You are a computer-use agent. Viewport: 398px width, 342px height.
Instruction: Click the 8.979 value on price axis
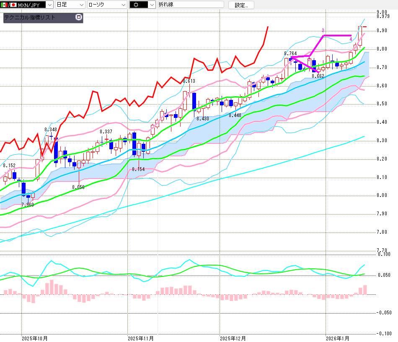[383, 16]
